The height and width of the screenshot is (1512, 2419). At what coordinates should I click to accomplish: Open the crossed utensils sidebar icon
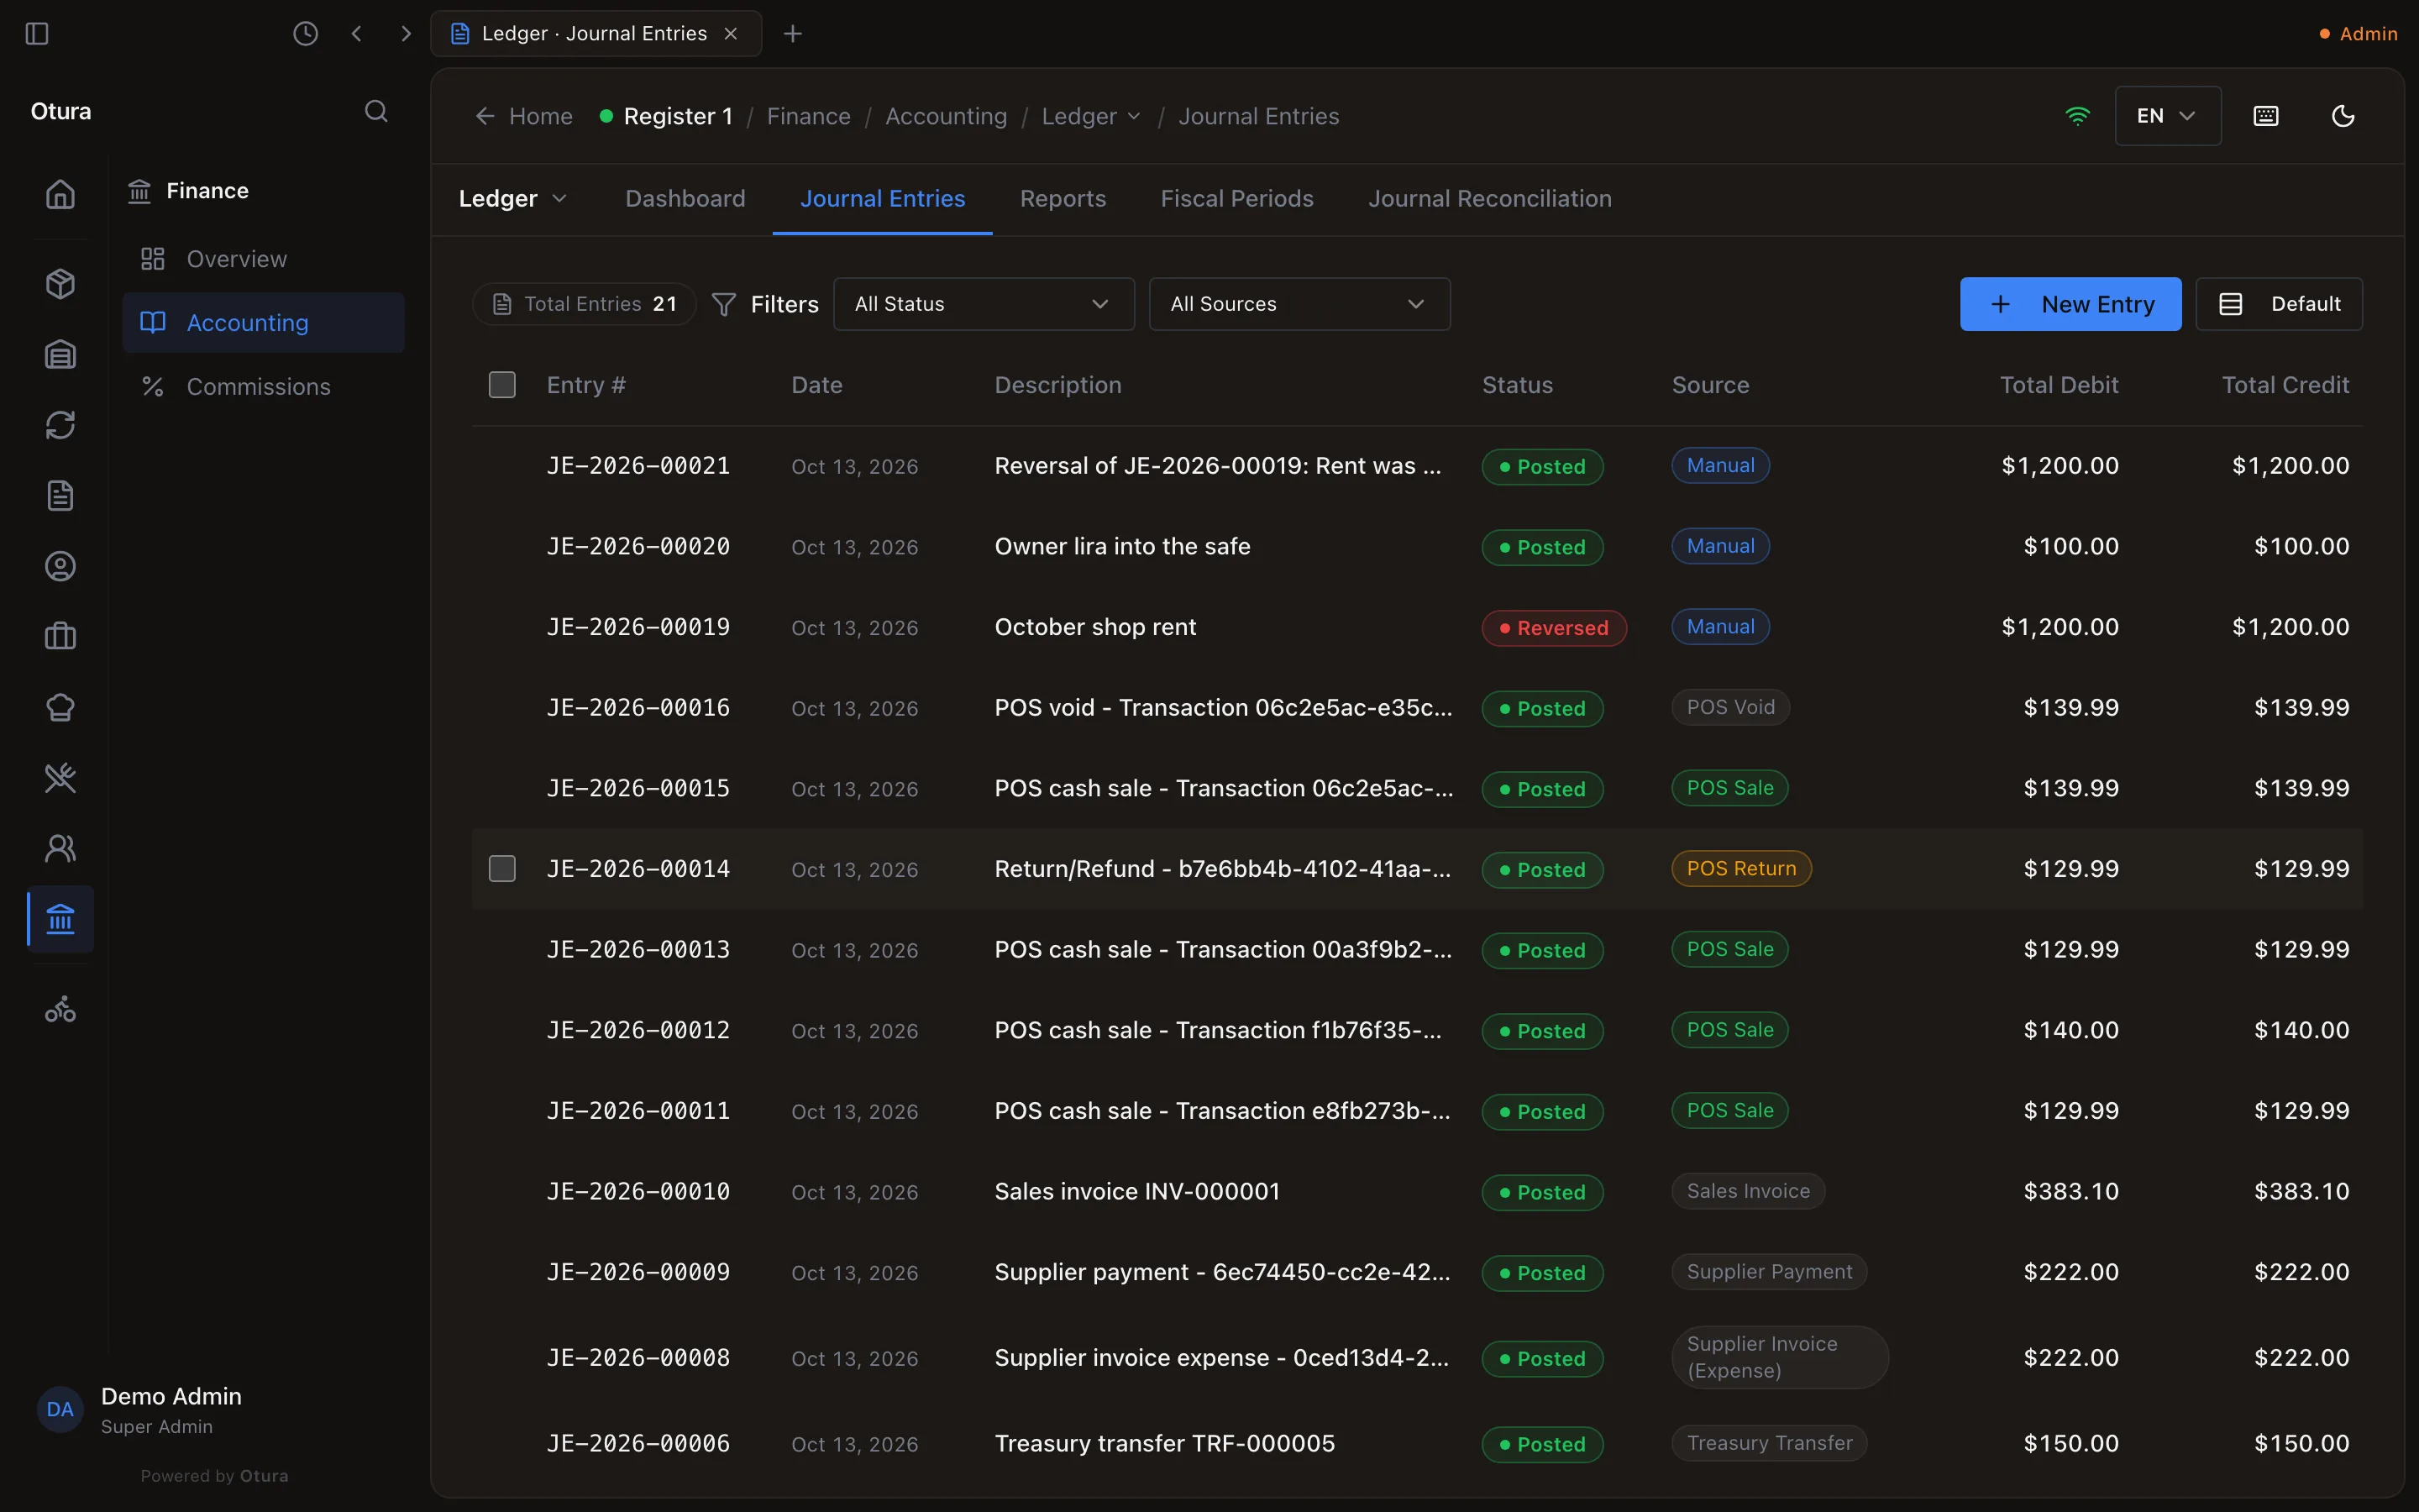(x=60, y=778)
